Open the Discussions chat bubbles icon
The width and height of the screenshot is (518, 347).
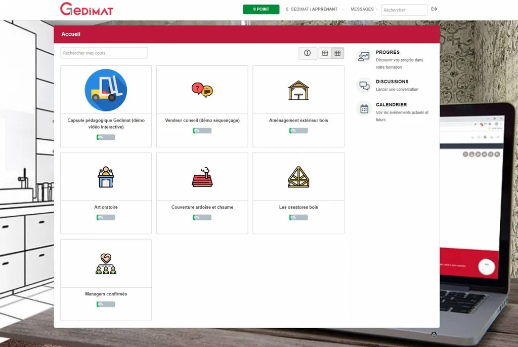[x=364, y=86]
